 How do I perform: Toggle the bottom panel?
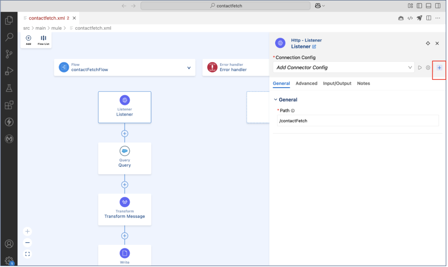tap(429, 6)
